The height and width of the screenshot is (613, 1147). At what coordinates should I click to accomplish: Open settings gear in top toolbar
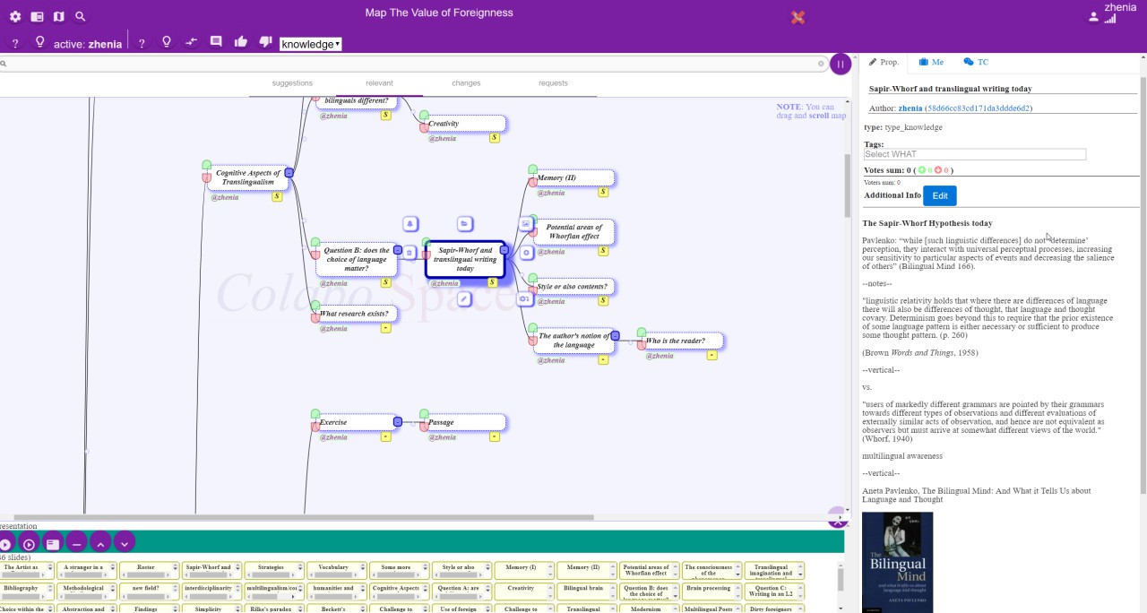(15, 16)
